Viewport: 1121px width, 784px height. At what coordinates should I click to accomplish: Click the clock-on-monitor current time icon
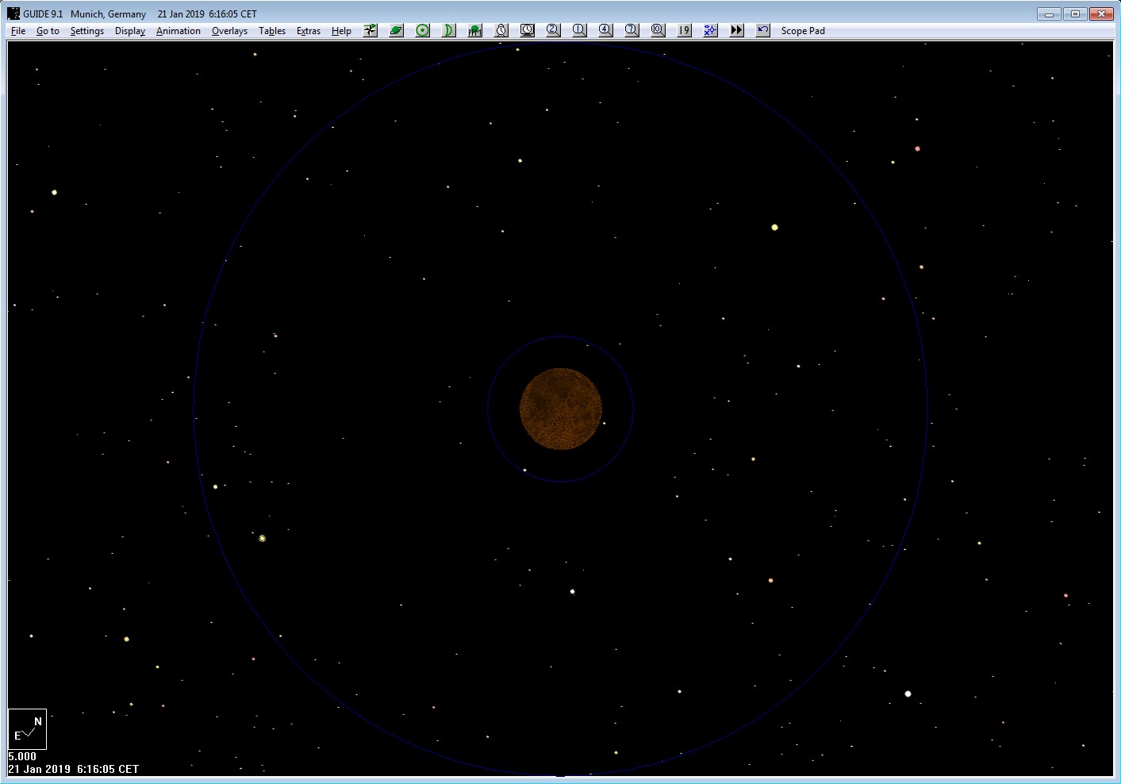[528, 30]
